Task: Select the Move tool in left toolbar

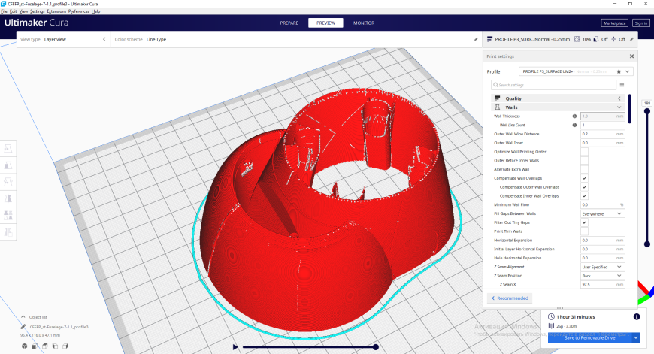Action: pos(8,148)
